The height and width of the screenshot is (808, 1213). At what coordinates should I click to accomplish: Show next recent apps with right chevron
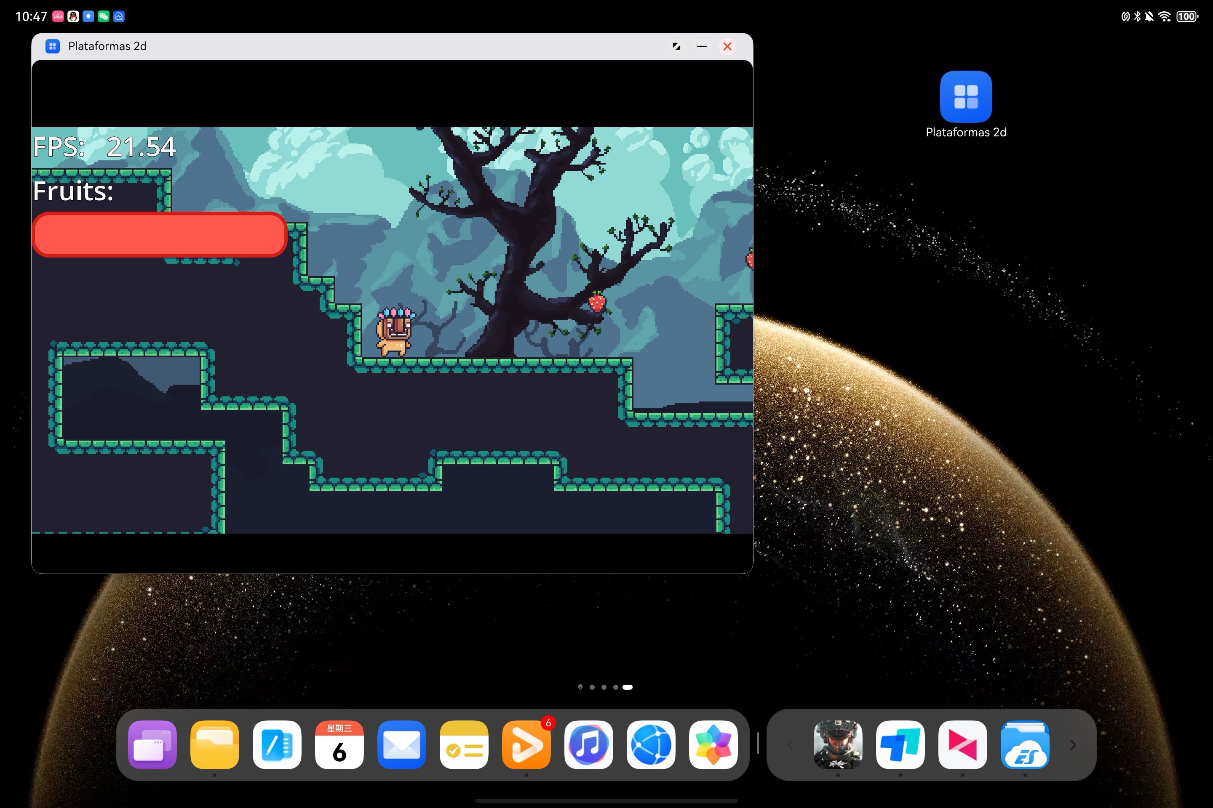1073,744
